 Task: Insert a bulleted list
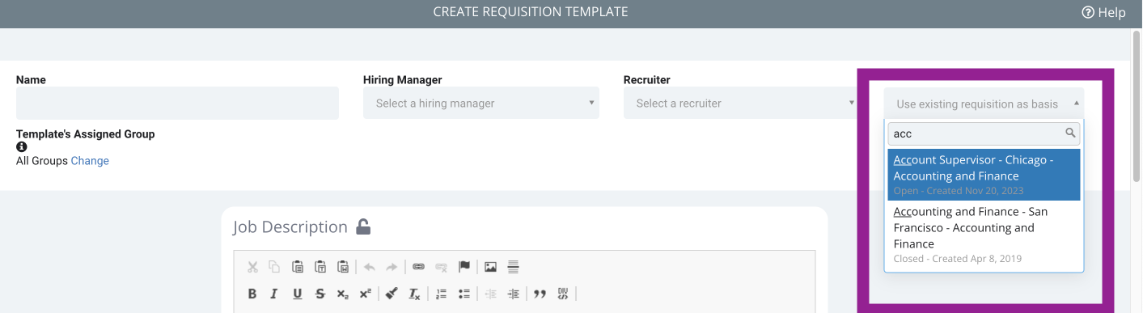click(x=464, y=294)
